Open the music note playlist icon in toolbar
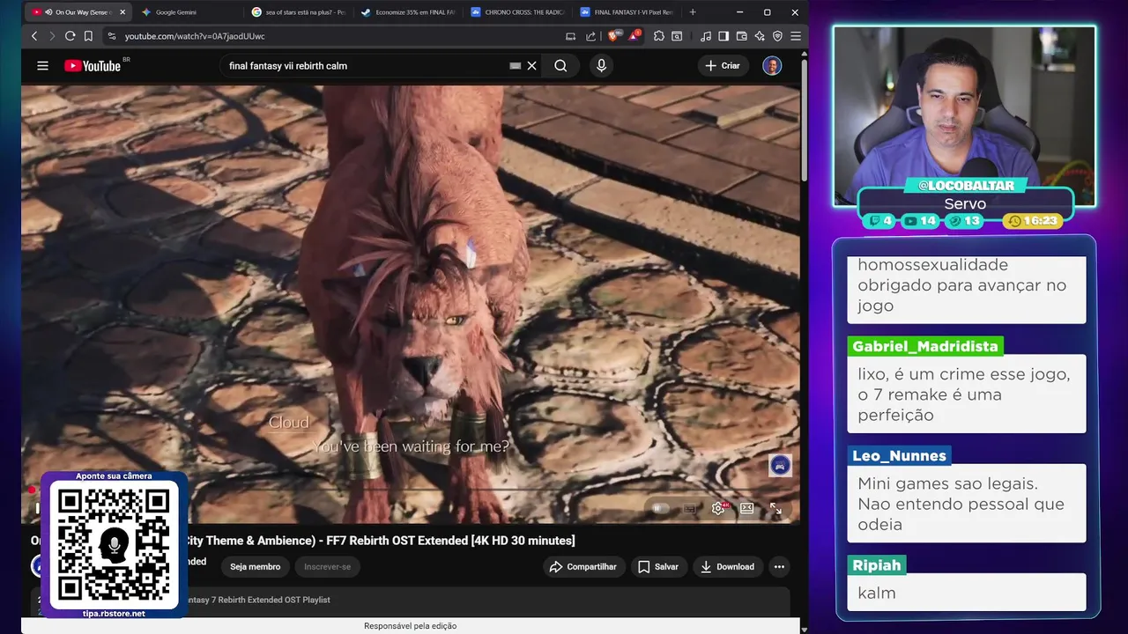Image resolution: width=1128 pixels, height=634 pixels. coord(705,36)
